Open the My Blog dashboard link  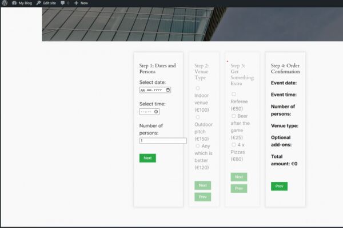click(x=22, y=3)
